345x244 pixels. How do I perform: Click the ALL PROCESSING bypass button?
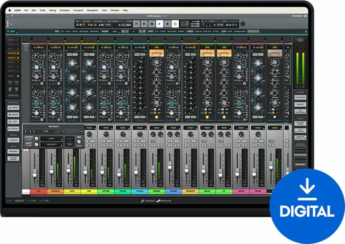[x=300, y=111]
